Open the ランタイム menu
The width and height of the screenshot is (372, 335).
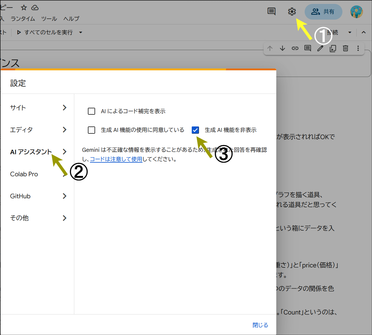[23, 19]
